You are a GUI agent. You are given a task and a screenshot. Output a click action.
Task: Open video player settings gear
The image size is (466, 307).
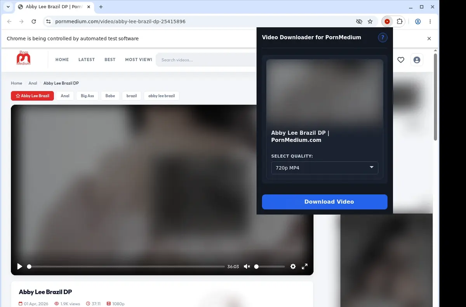tap(293, 267)
